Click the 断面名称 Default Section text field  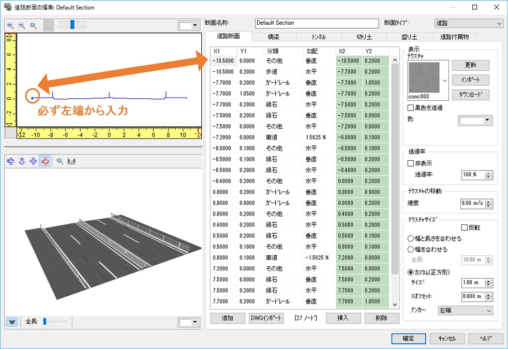[x=317, y=23]
